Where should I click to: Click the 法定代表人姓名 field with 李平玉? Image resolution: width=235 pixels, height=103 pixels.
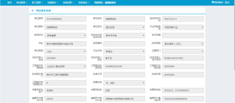[x=124, y=59]
